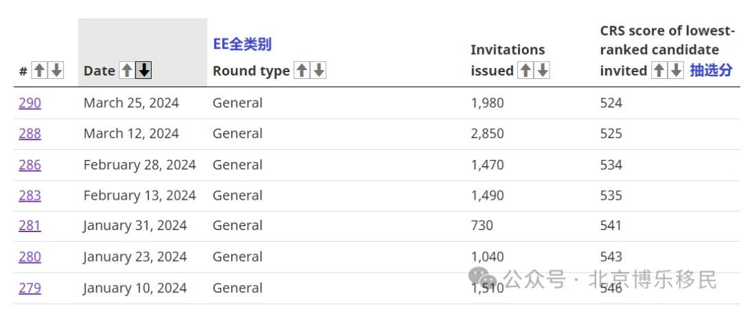
Task: Open draw round 288 link
Action: click(30, 134)
